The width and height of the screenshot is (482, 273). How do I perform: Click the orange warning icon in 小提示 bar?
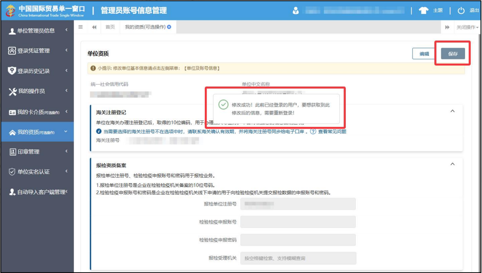93,68
